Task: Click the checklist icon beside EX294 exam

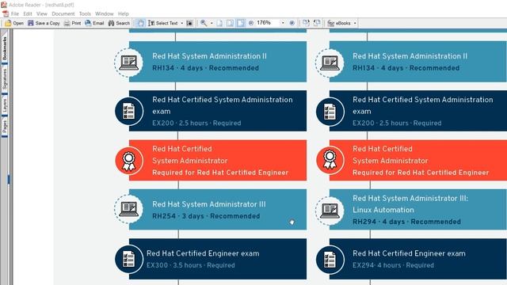Action: 330,260
